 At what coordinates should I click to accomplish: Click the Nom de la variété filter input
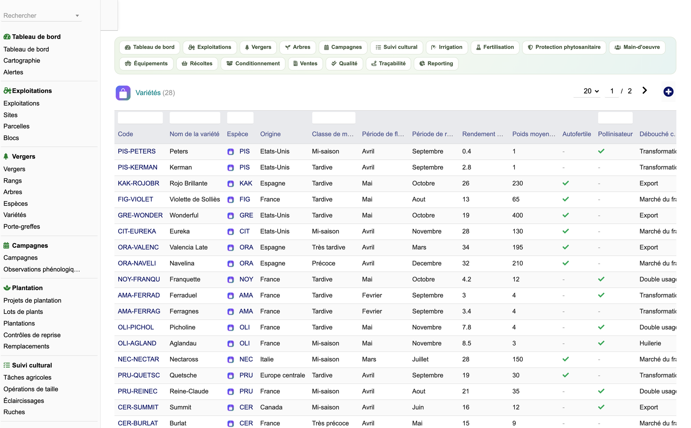[x=195, y=118]
